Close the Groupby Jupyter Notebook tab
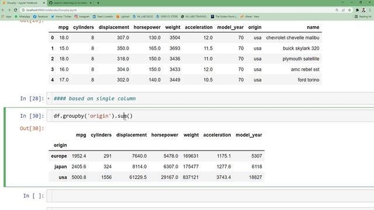The width and height of the screenshot is (374, 210). click(x=44, y=3)
